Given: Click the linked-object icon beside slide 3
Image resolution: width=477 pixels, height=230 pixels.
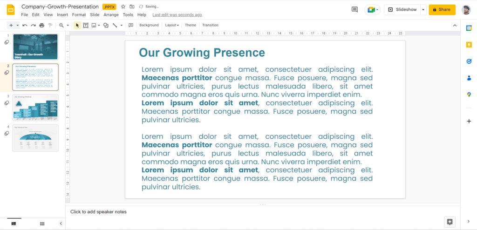Looking at the screenshot, I should [7, 103].
